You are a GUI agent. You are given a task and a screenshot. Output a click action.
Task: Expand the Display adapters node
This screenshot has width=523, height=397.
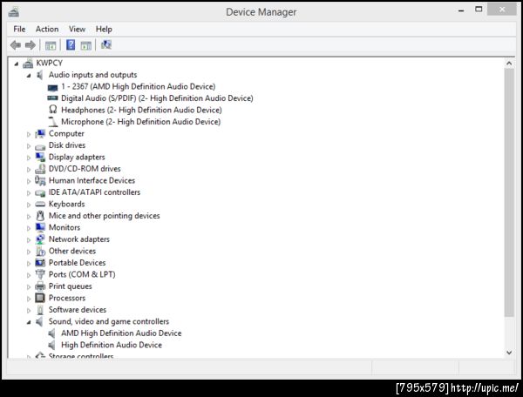[x=29, y=158]
